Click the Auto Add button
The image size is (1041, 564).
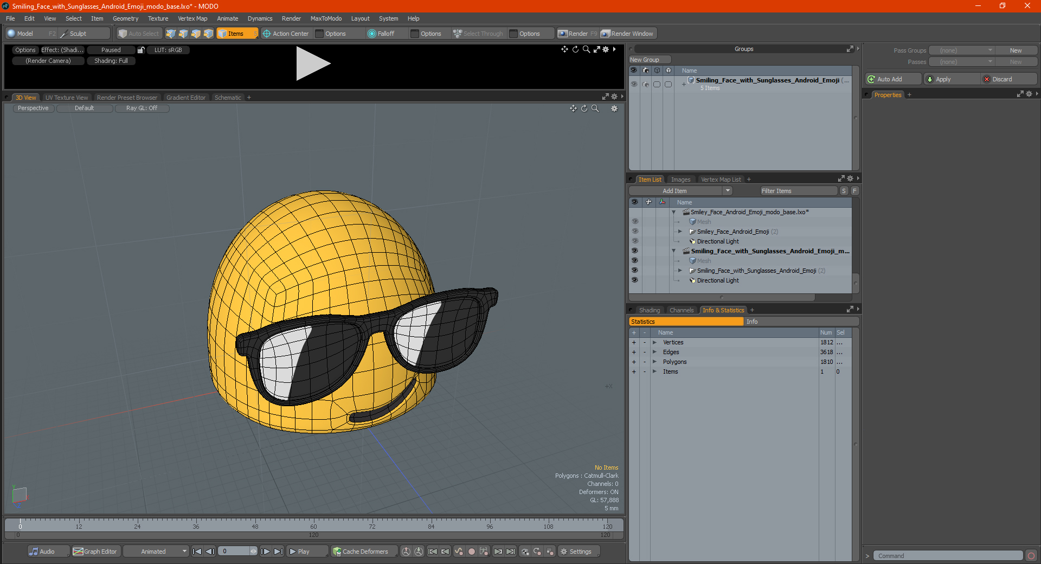894,79
